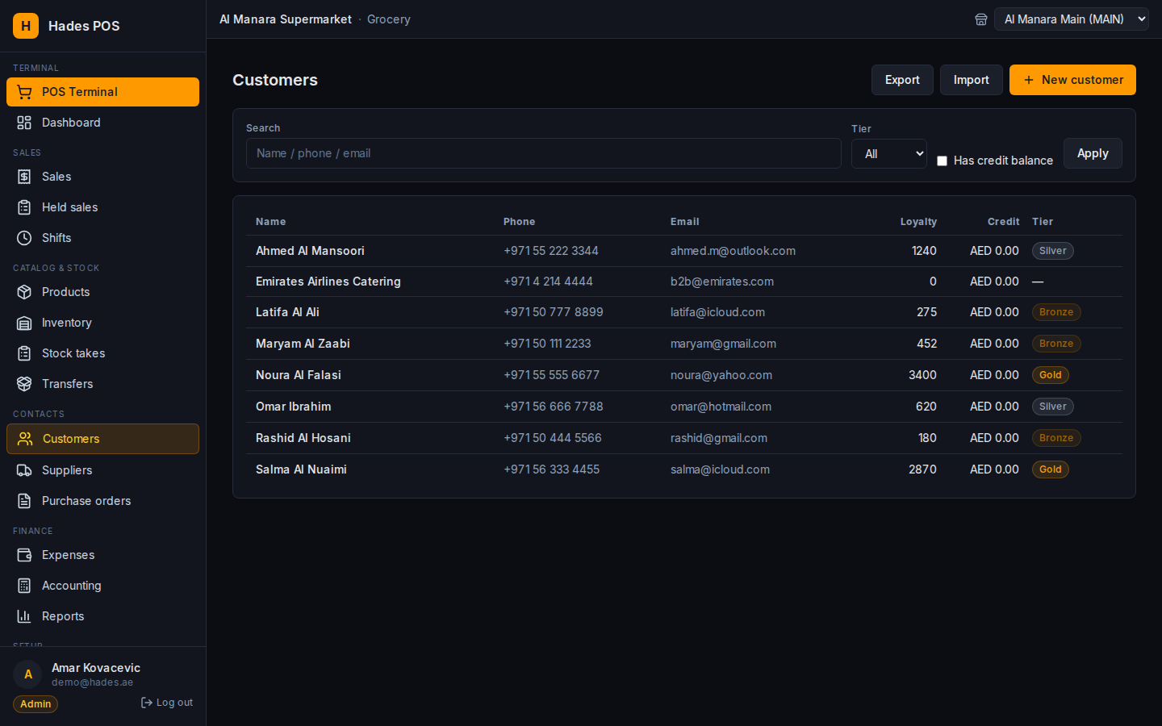The image size is (1162, 726).
Task: Click phone +971 56 666 7788
Action: [554, 407]
